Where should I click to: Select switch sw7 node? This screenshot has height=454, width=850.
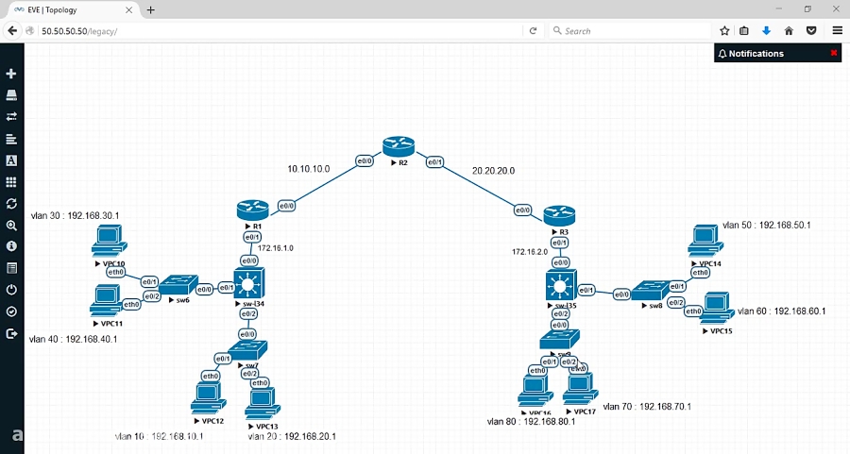tap(247, 350)
